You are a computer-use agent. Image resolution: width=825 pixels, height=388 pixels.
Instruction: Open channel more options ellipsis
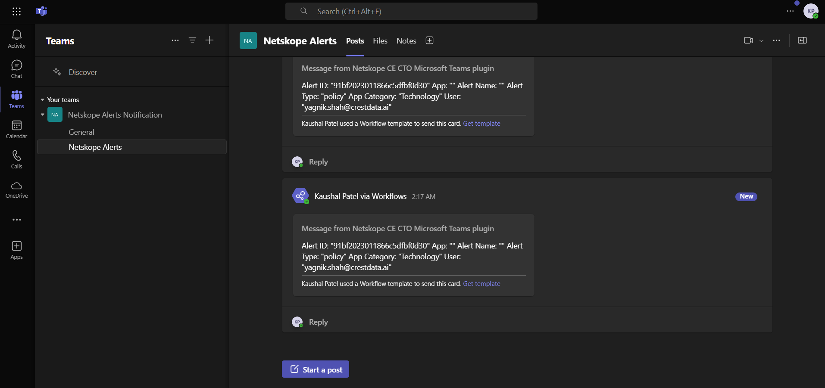coord(776,40)
